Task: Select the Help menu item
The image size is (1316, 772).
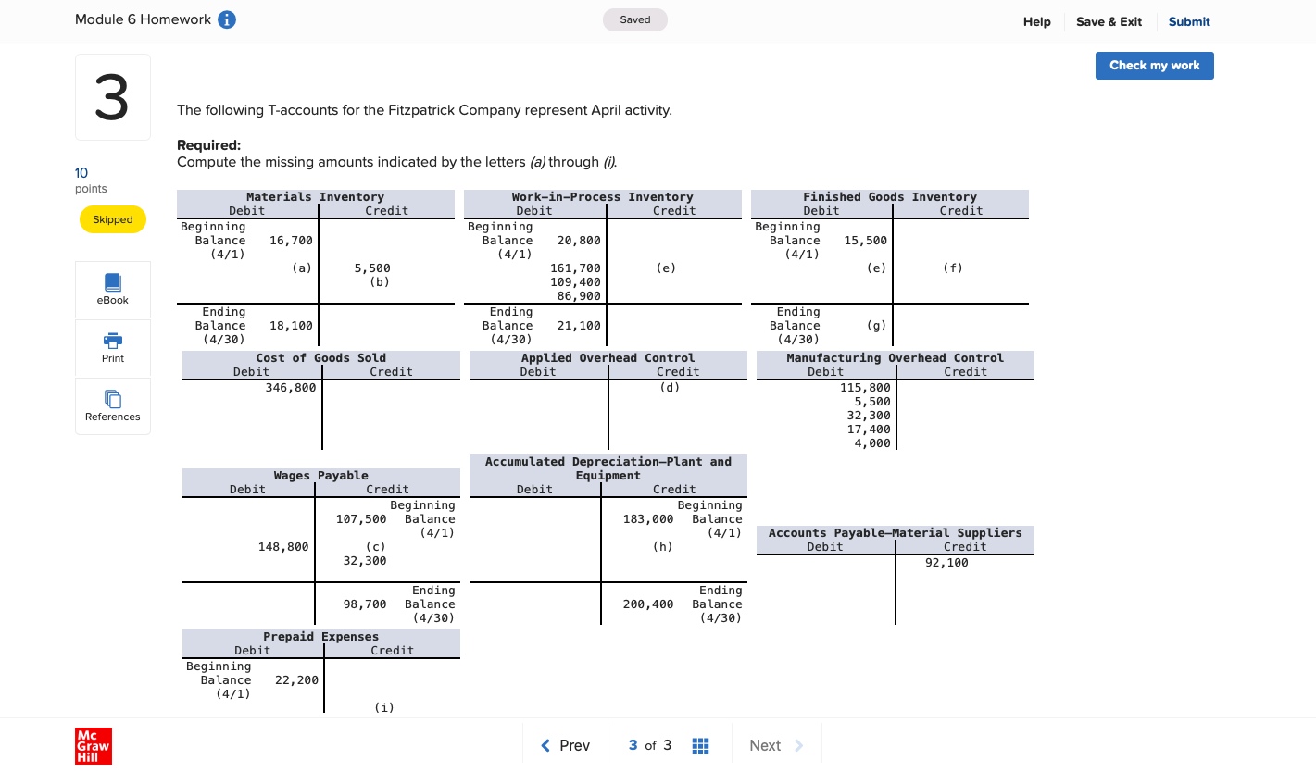Action: (1036, 21)
